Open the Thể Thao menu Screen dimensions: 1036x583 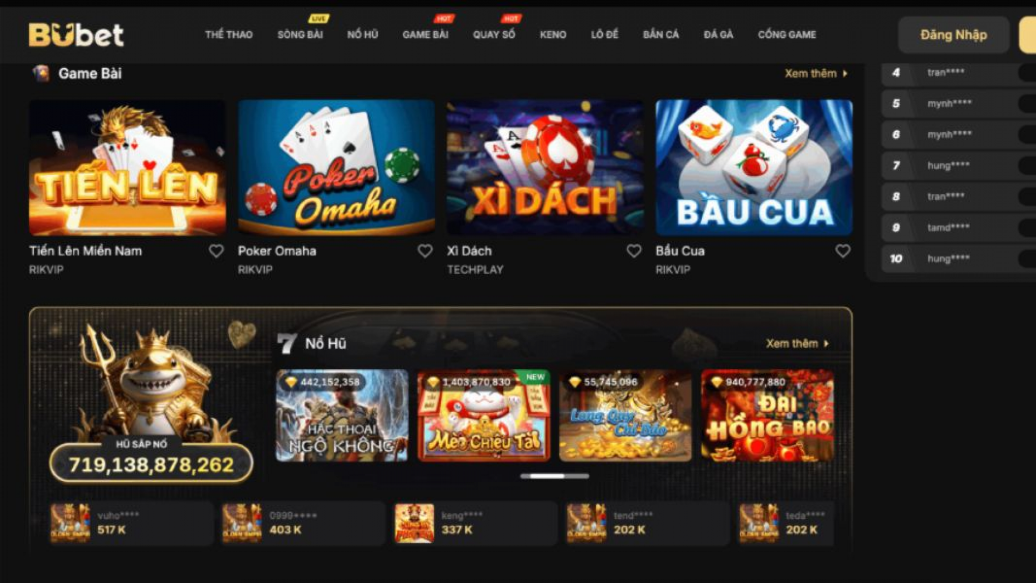click(229, 35)
